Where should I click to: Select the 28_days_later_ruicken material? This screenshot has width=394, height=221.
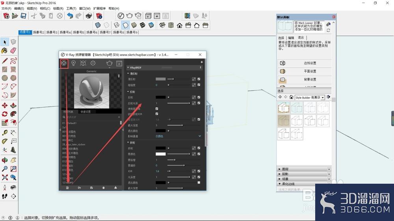pyautogui.click(x=74, y=144)
